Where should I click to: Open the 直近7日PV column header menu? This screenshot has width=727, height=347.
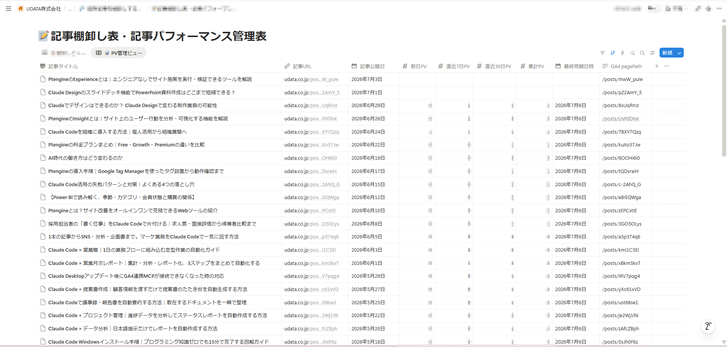pyautogui.click(x=454, y=66)
